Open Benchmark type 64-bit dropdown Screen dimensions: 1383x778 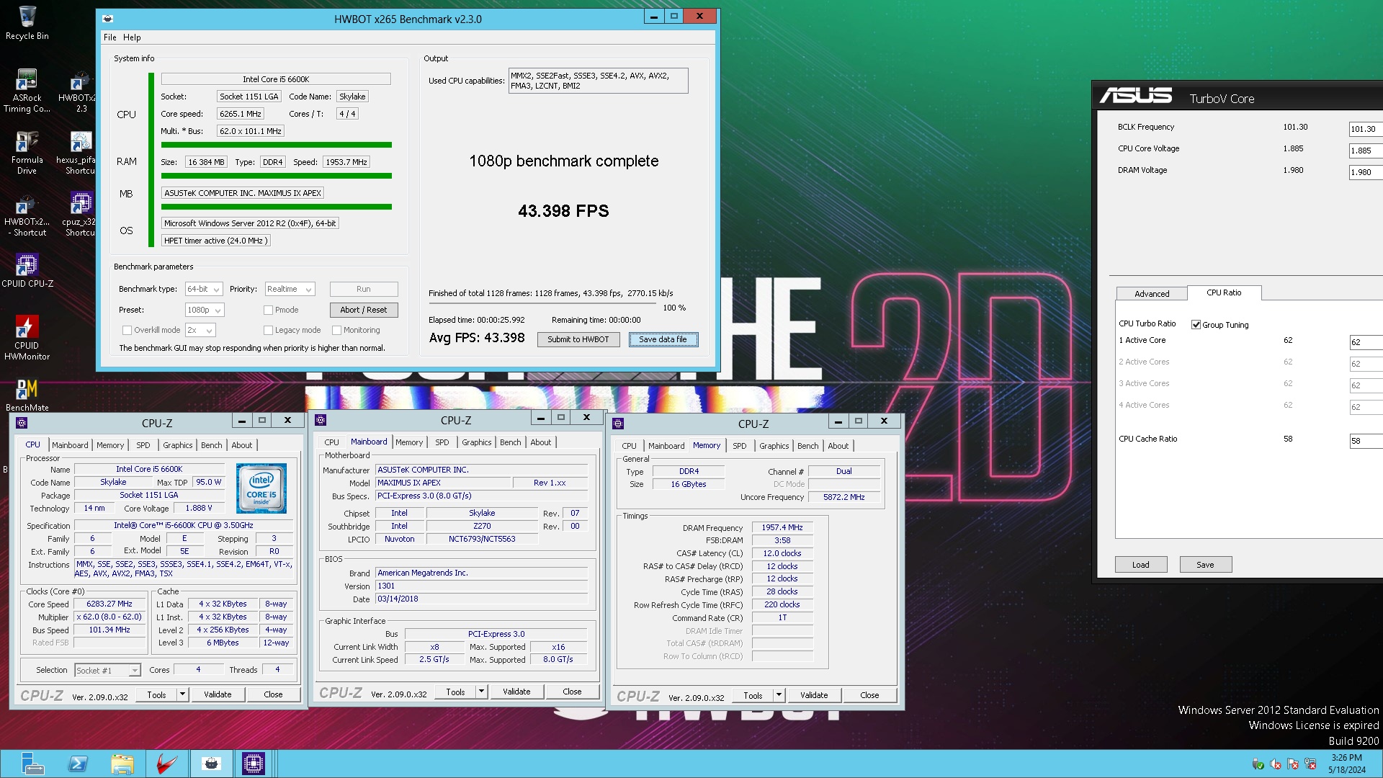pyautogui.click(x=204, y=289)
